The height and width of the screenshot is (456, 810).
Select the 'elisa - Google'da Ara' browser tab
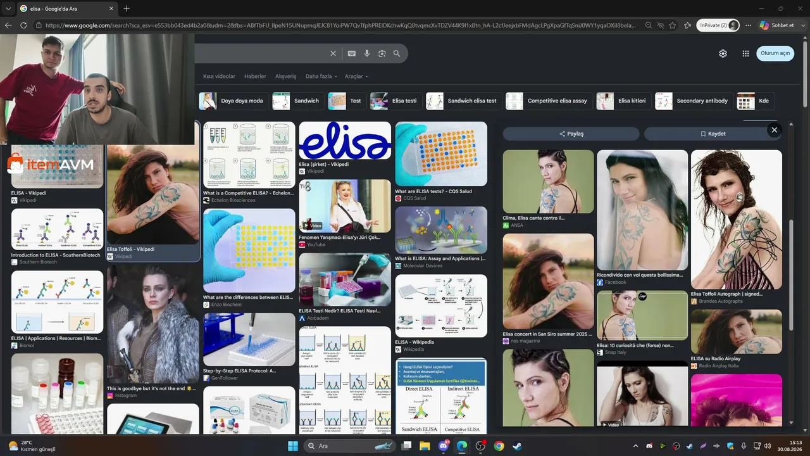click(66, 8)
